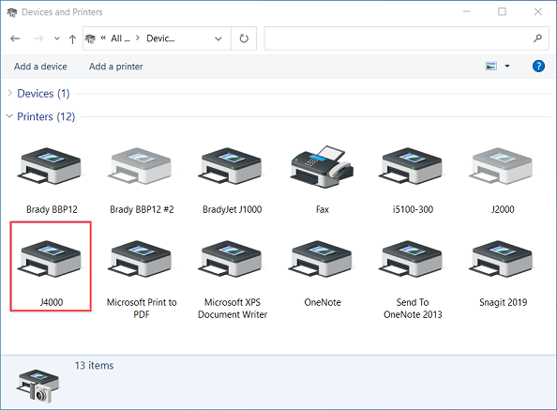
Task: Click the address bar location icon
Action: (x=90, y=38)
